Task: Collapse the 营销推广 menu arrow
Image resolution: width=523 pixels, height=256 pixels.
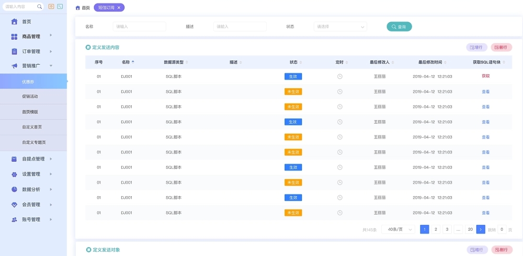Action: tap(51, 66)
